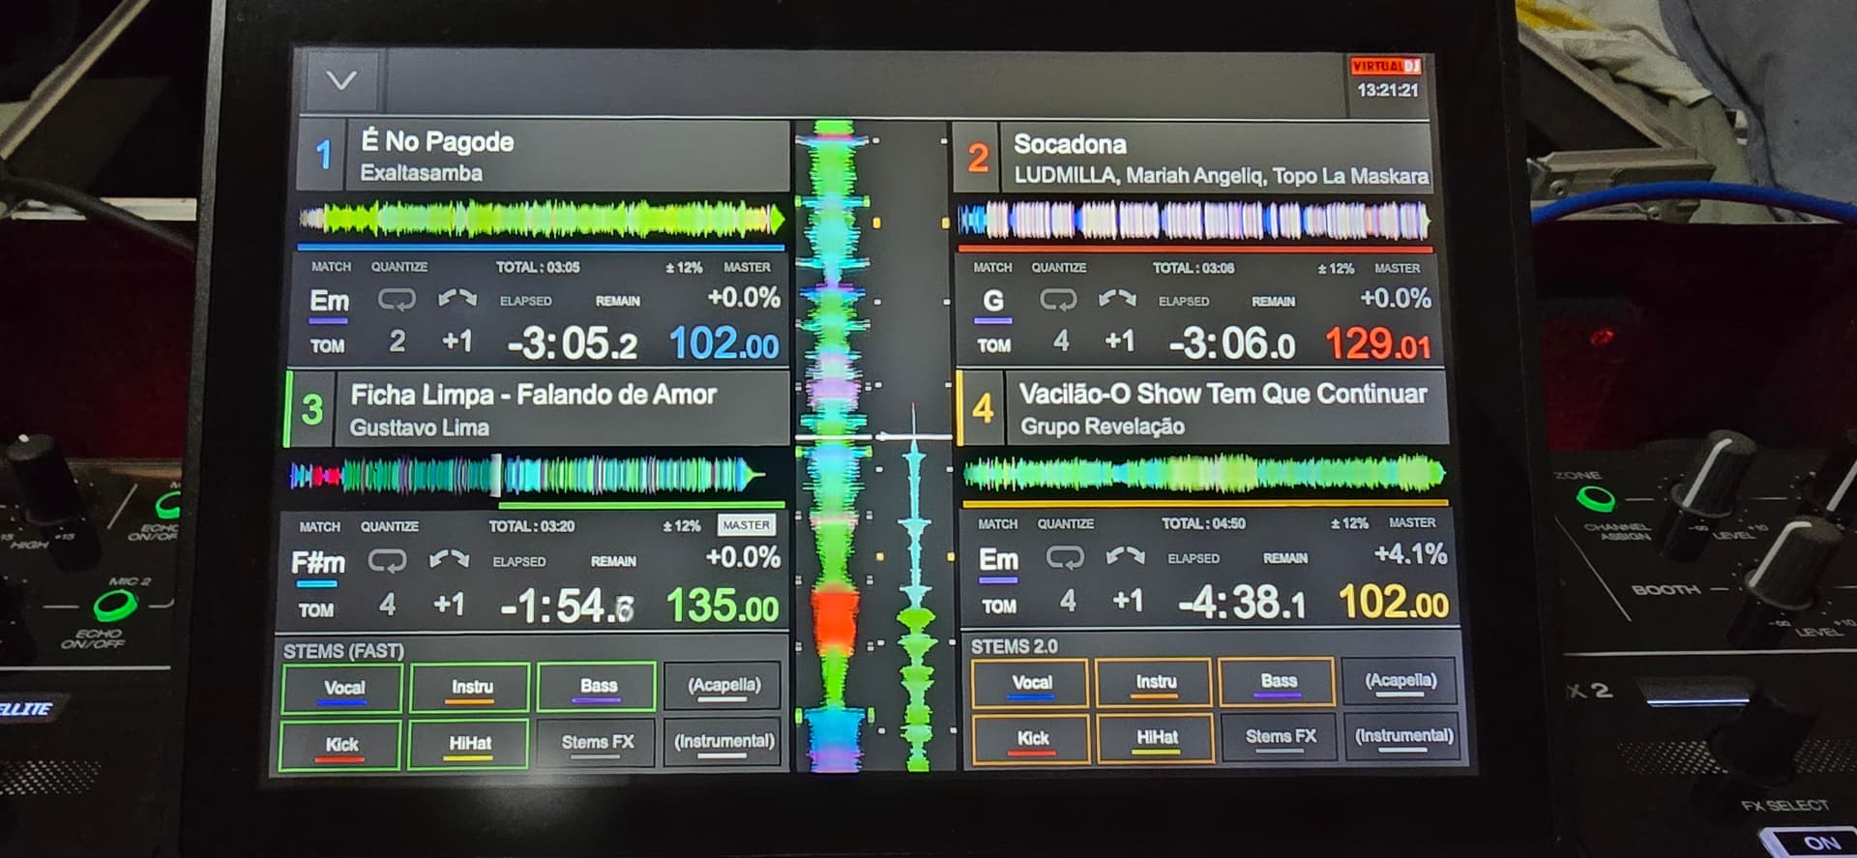This screenshot has height=858, width=1857.
Task: Click TOM under deck 1 key
Action: pyautogui.click(x=327, y=346)
